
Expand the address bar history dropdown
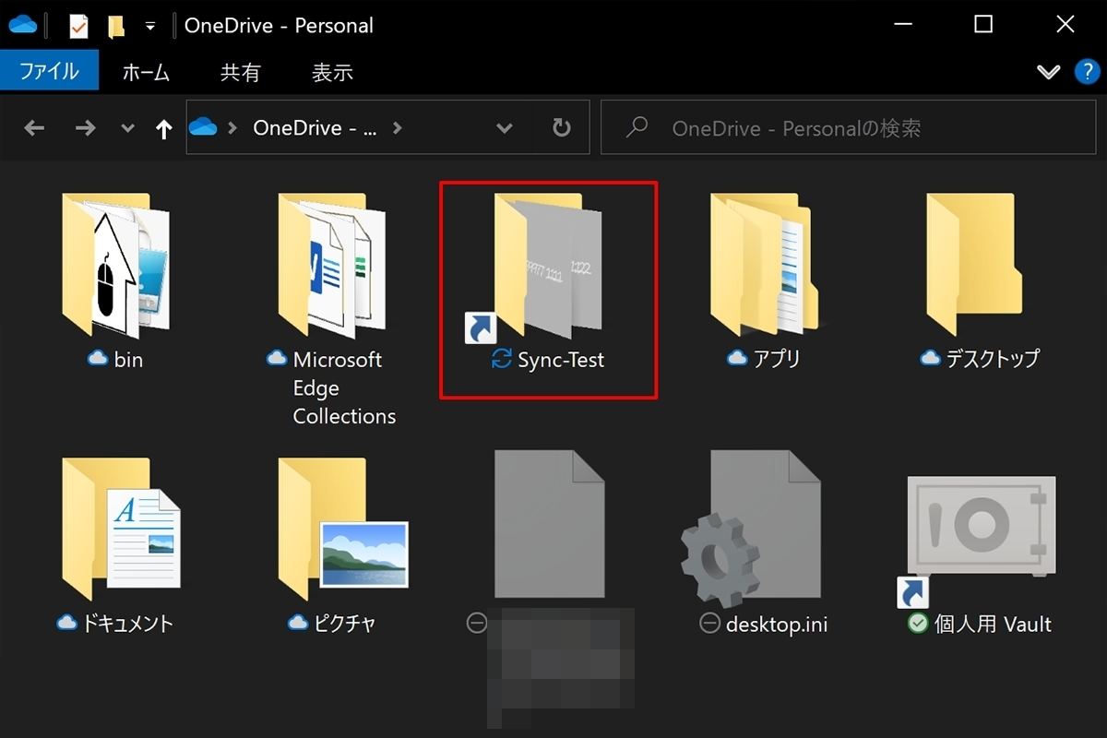pyautogui.click(x=504, y=128)
